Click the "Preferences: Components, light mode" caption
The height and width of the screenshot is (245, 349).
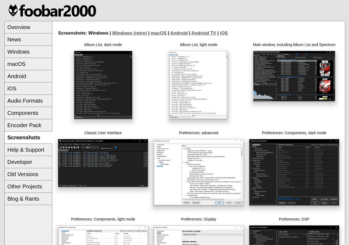point(103,219)
